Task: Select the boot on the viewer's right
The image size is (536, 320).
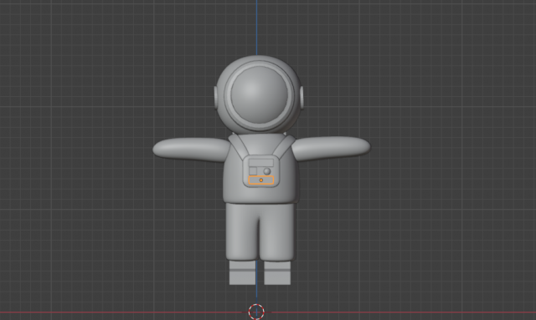Action: tap(277, 273)
